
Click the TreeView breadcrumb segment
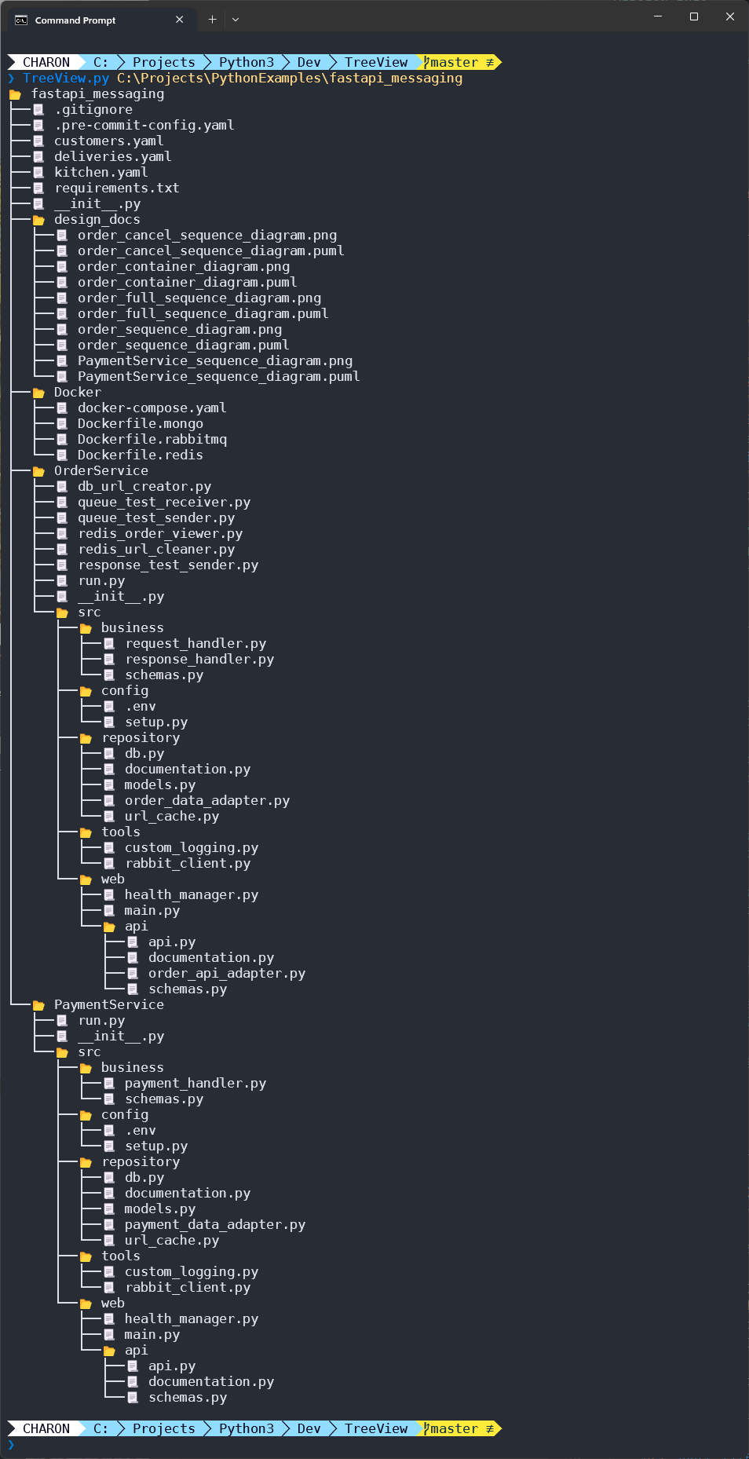(375, 62)
